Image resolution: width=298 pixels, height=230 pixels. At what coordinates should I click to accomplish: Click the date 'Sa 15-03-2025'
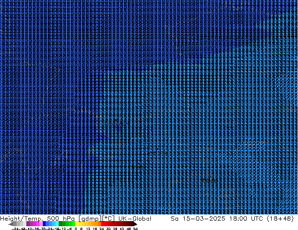198,219
